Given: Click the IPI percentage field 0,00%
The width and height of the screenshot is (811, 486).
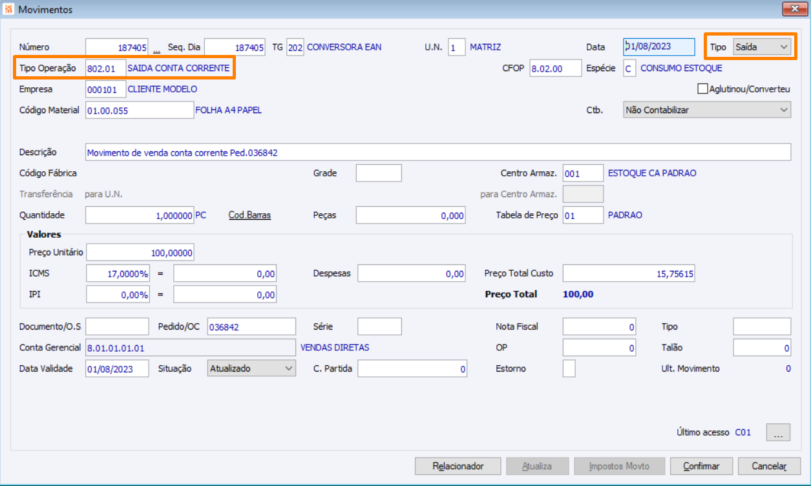Looking at the screenshot, I should [x=118, y=294].
